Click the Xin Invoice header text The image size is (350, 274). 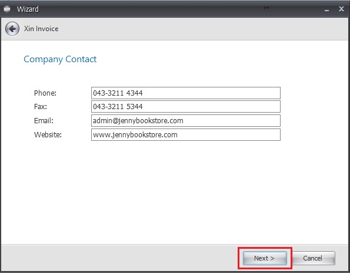(x=41, y=29)
